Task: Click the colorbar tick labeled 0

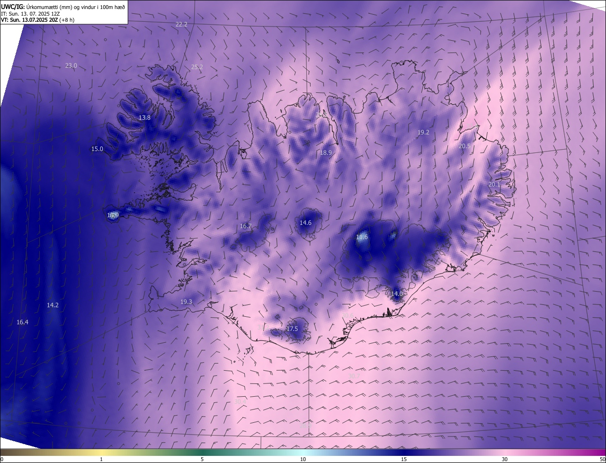Action: (2, 459)
